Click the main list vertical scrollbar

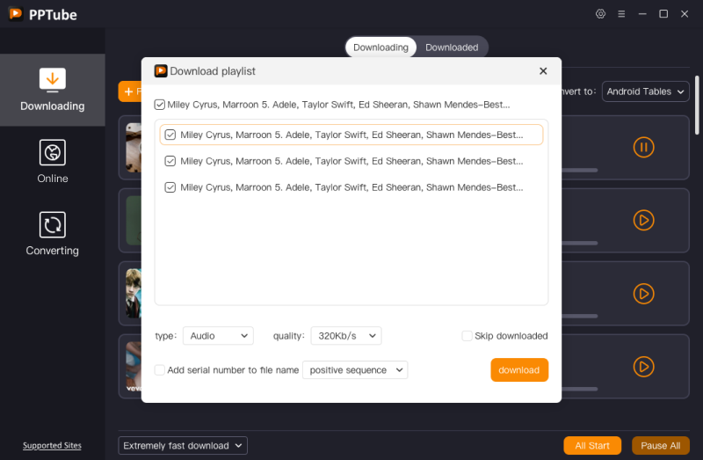tap(697, 106)
